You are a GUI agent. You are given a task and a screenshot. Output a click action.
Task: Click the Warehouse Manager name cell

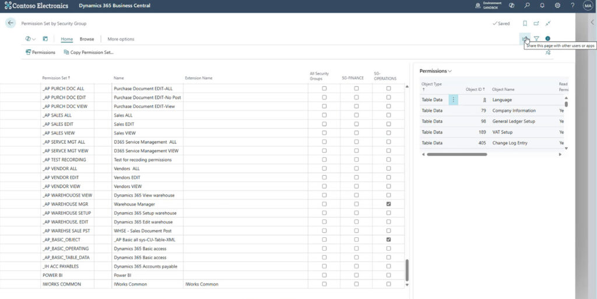pyautogui.click(x=148, y=204)
